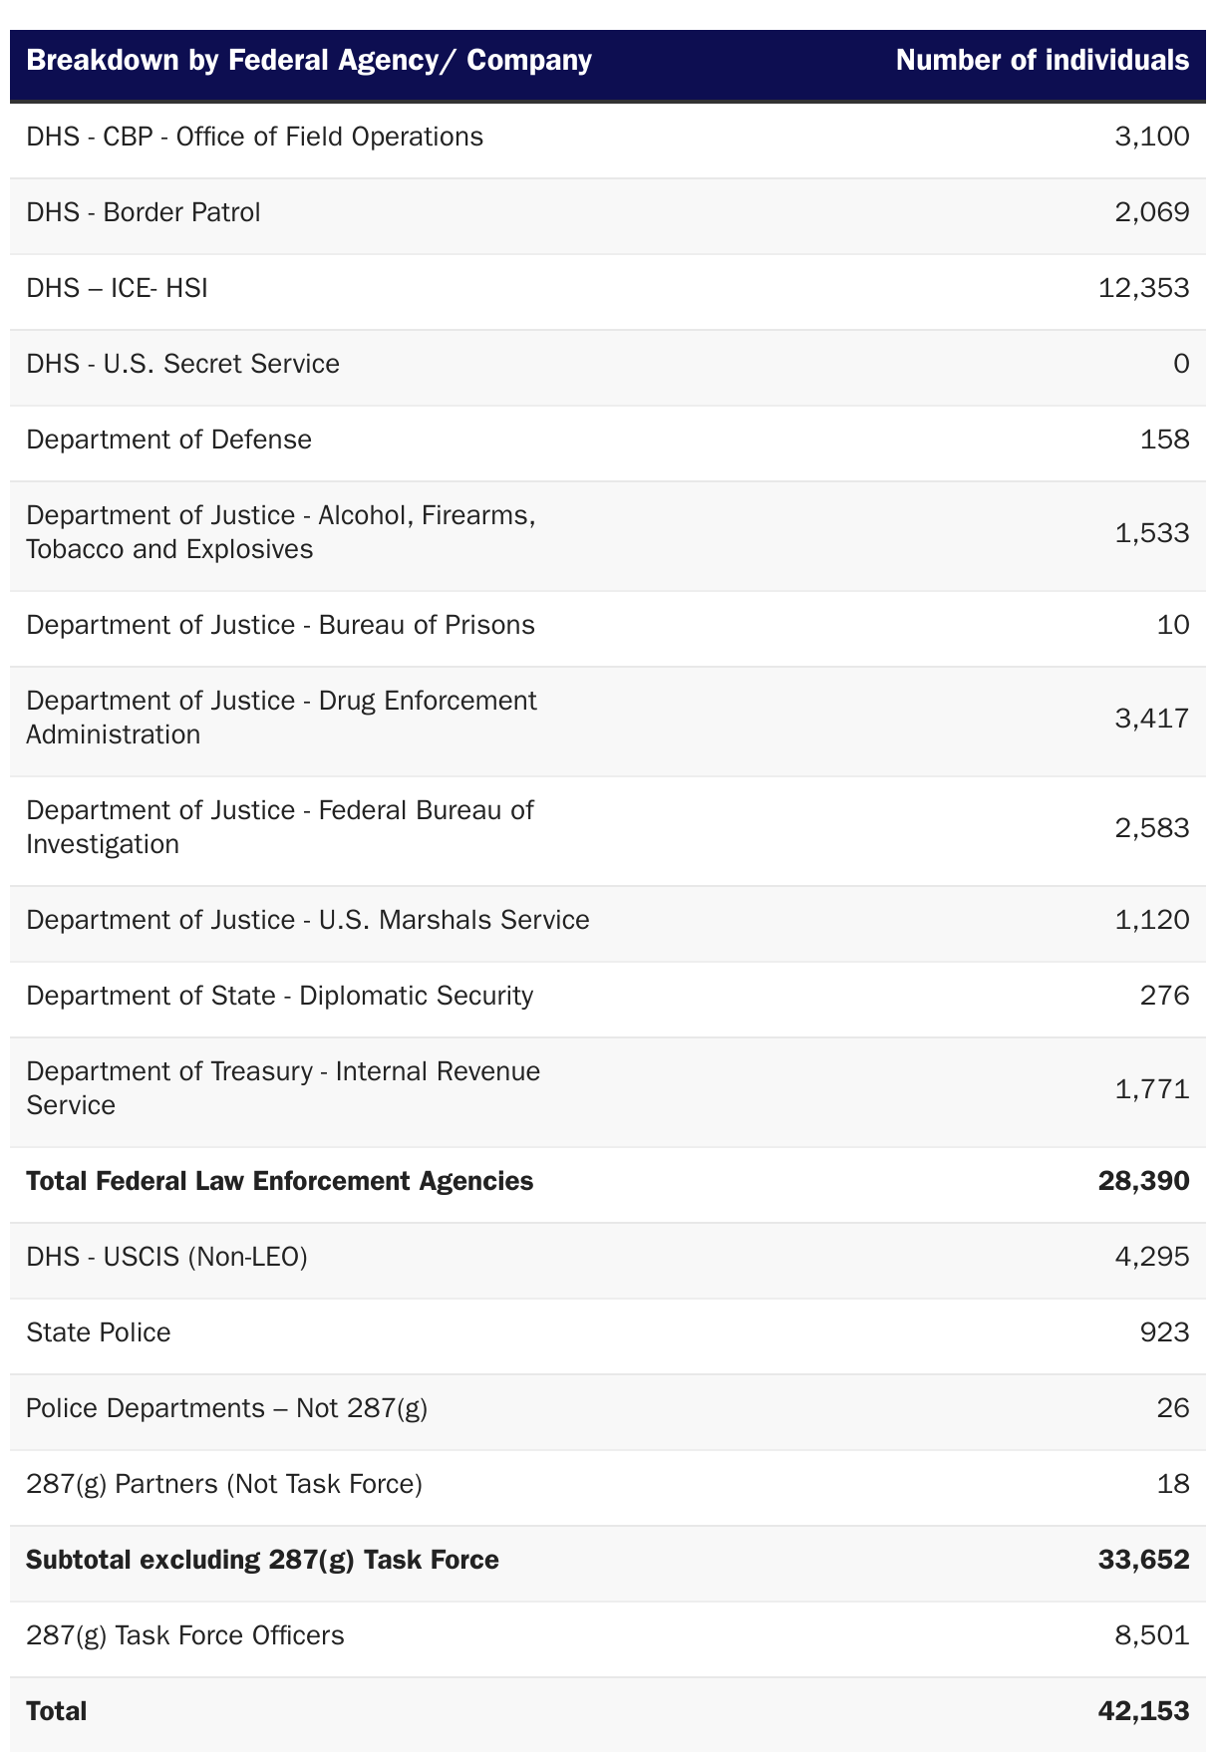Screen dimensions: 1216x1762
Task: Click the Drug Enforcement Administration row label
Action: [x=281, y=718]
